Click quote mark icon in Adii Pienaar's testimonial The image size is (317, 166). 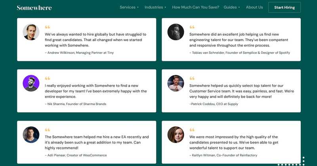tap(47, 130)
